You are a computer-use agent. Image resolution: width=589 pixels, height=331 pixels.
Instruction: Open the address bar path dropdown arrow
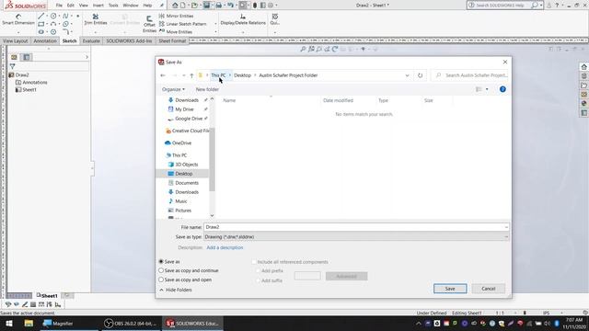(407, 75)
